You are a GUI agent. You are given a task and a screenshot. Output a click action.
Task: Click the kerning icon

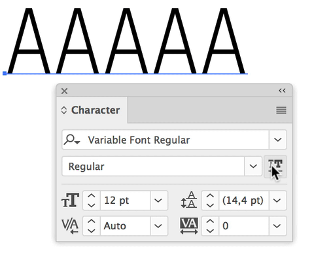70,227
